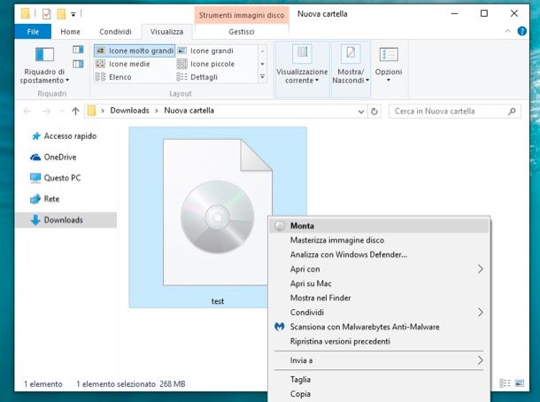Choose Apri su Mac

coord(379,283)
